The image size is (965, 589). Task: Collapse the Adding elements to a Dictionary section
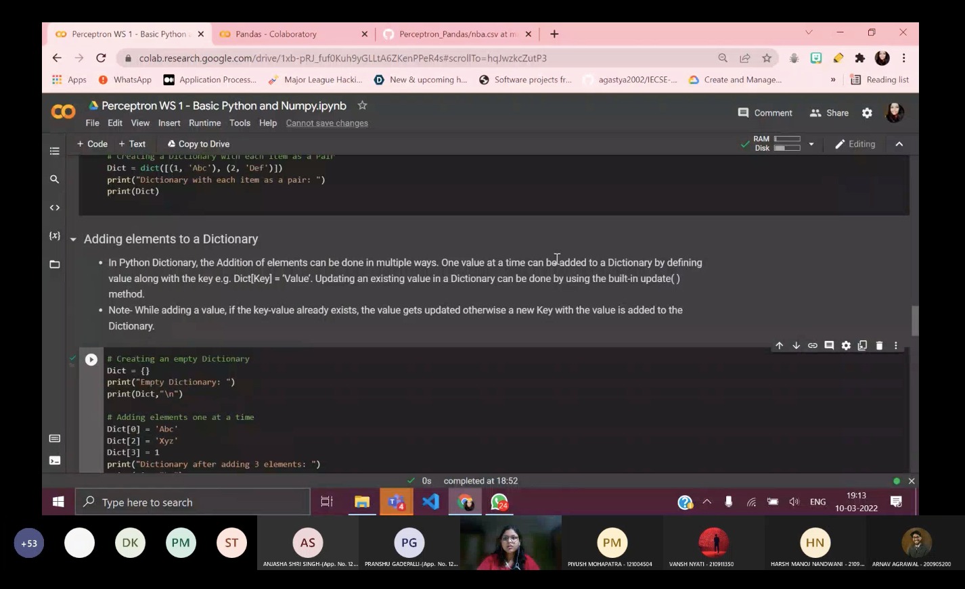tap(73, 239)
